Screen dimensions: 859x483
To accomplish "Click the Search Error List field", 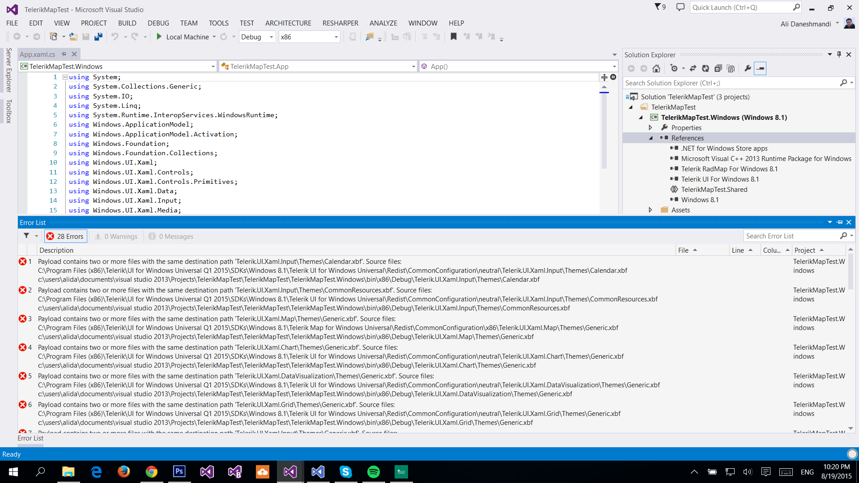I will click(791, 236).
